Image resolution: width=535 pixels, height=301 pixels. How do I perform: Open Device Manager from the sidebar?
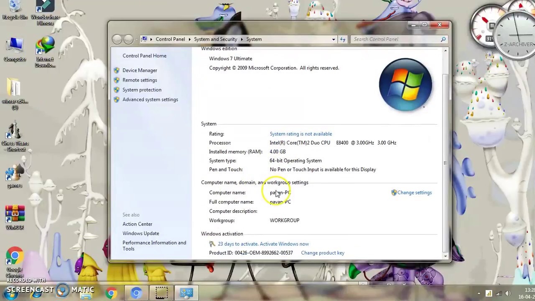(x=140, y=70)
